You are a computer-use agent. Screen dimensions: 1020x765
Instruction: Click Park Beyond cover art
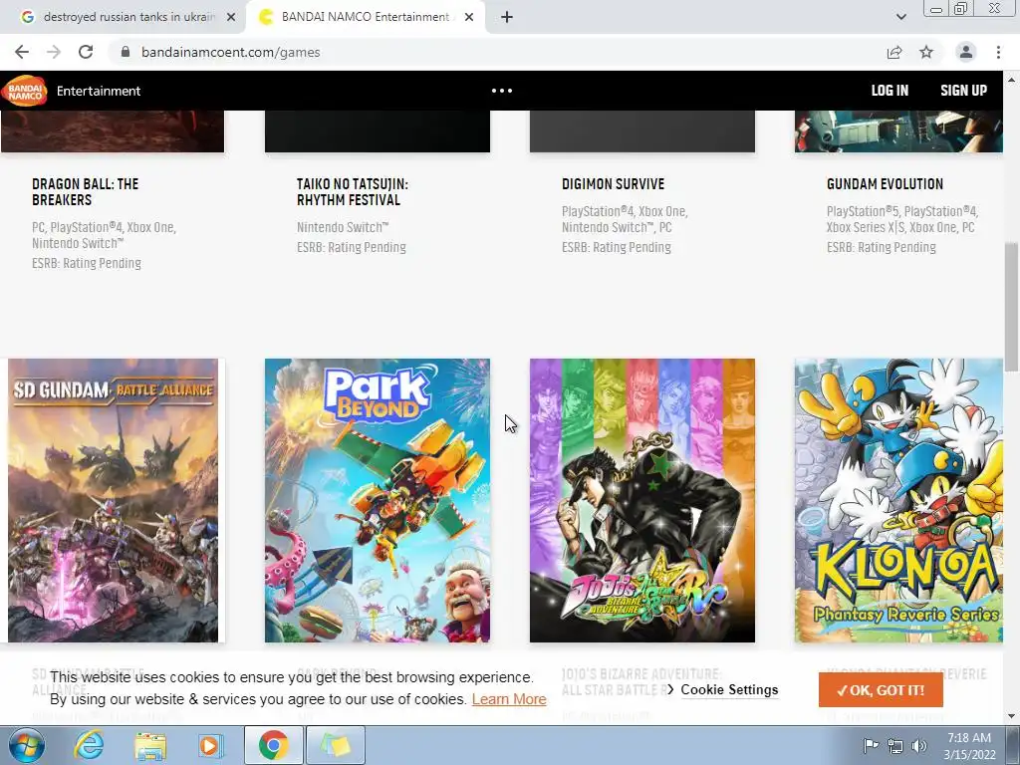coord(378,500)
